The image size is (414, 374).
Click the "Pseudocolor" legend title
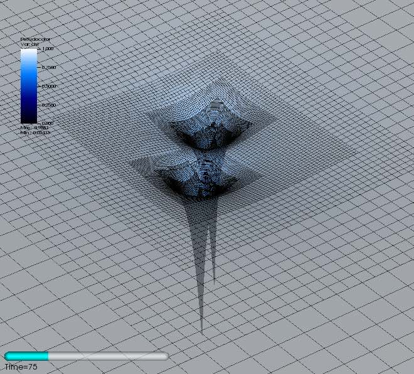pyautogui.click(x=35, y=40)
